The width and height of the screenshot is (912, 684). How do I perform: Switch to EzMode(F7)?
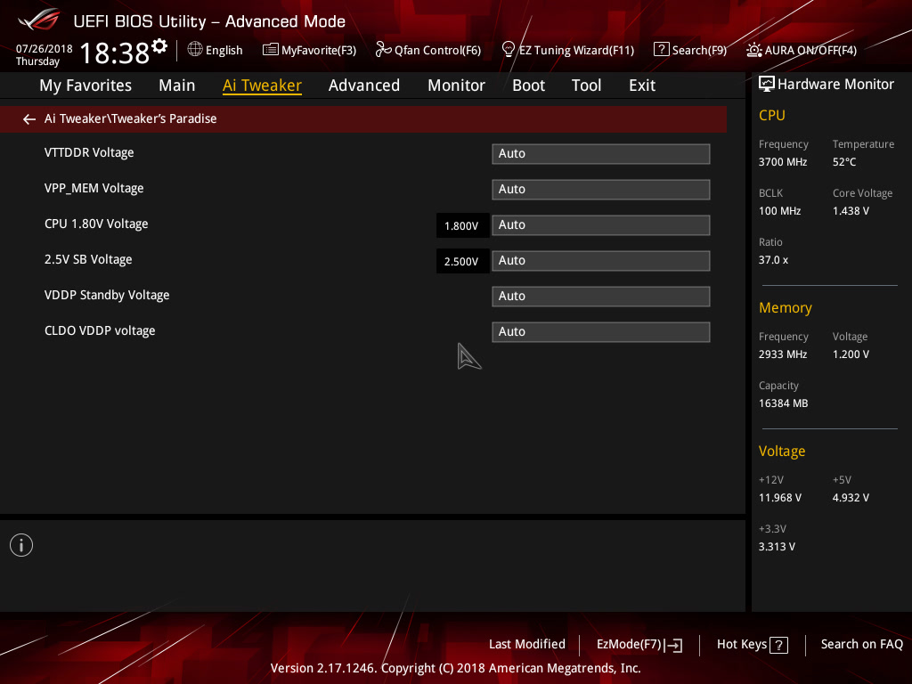(630, 645)
